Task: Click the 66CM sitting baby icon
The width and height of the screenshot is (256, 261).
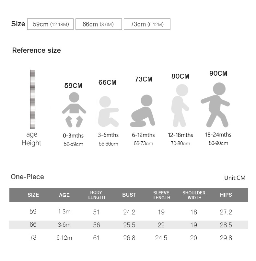Action: 108,111
